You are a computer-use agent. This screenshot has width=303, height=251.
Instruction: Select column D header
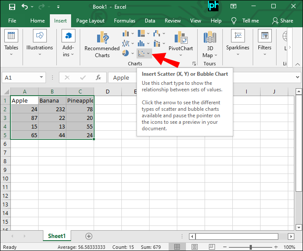click(x=108, y=92)
